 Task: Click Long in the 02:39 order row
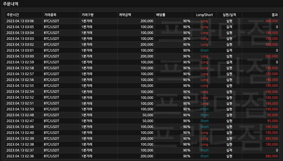pyautogui.click(x=204, y=138)
